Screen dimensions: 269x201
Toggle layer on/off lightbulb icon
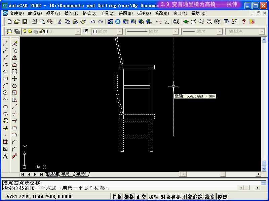coord(25,31)
